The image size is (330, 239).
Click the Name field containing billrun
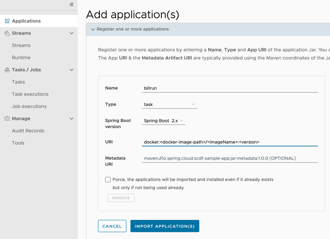(x=230, y=88)
